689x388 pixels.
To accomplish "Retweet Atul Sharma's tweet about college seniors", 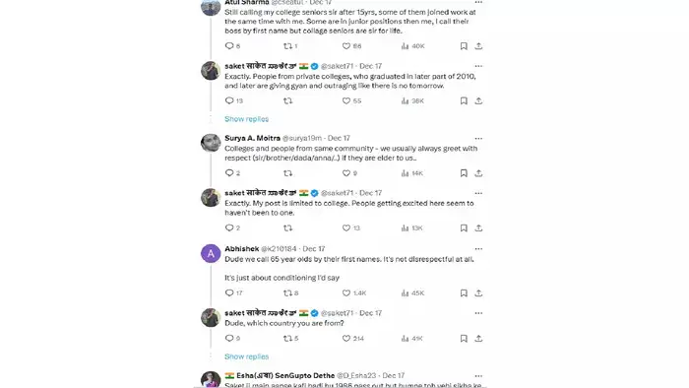I will coord(287,46).
